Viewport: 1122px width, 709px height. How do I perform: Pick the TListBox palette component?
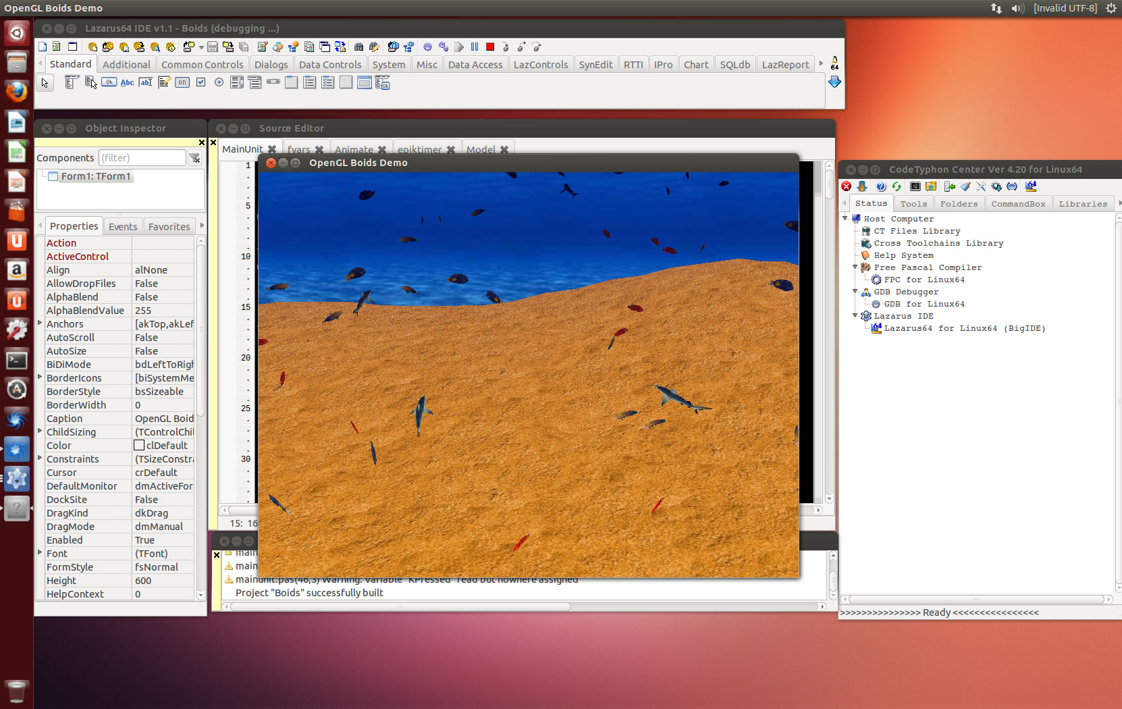237,82
